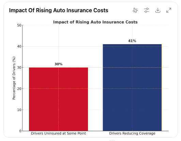Click the Drivers Uninsured at Some Point label
Image resolution: width=181 pixels, height=141 pixels.
58,134
